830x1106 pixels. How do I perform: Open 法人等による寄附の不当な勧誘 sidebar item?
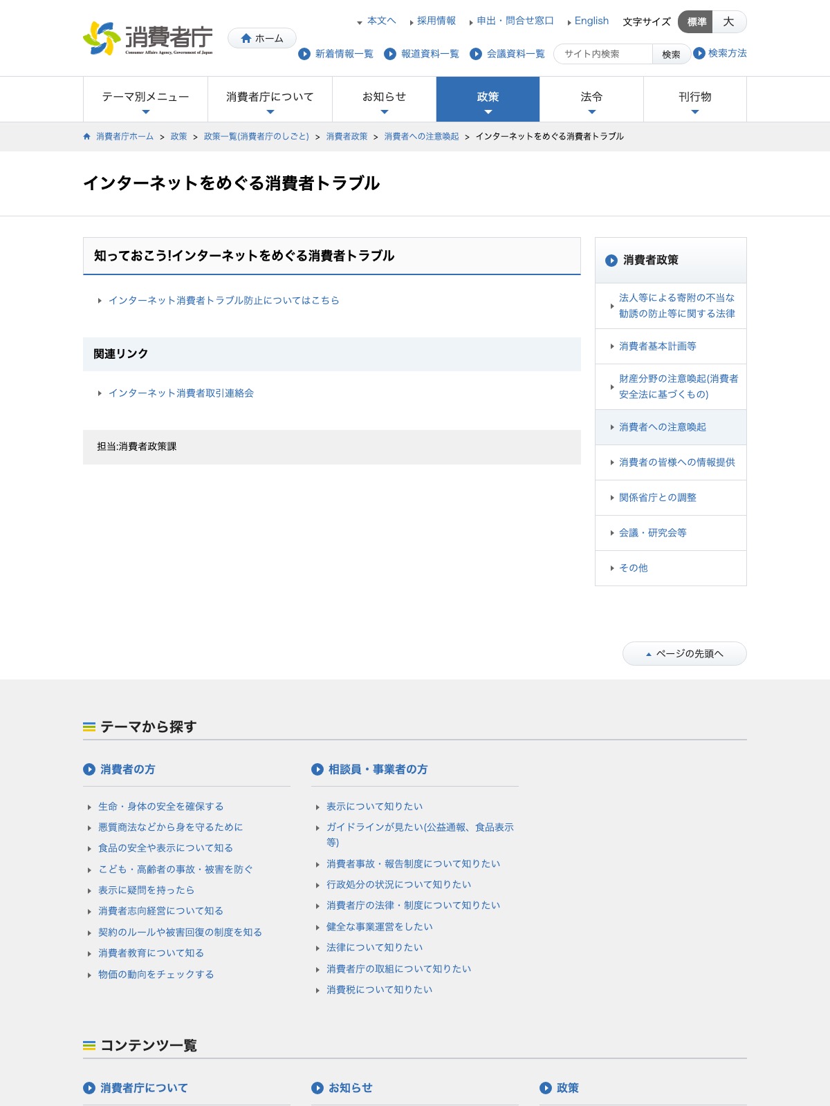click(671, 306)
